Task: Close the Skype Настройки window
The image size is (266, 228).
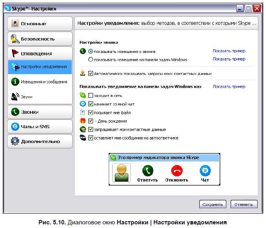Action: [257, 8]
